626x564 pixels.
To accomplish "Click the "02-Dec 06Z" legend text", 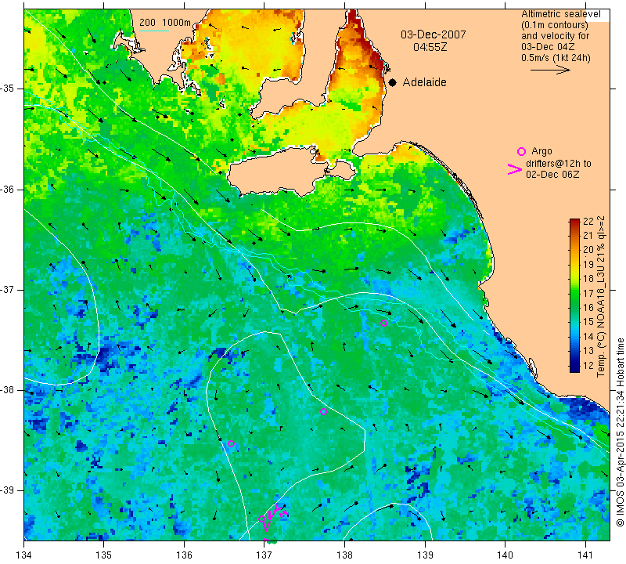I will click(x=552, y=174).
